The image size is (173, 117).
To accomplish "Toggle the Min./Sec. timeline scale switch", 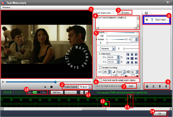I will [37, 92].
